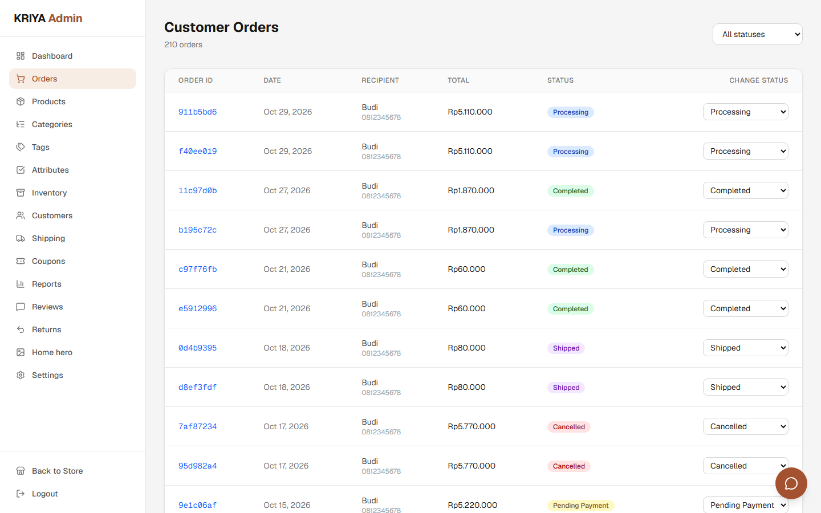Click Pending Payment status badge
Screen dimensions: 821x513
pos(580,506)
